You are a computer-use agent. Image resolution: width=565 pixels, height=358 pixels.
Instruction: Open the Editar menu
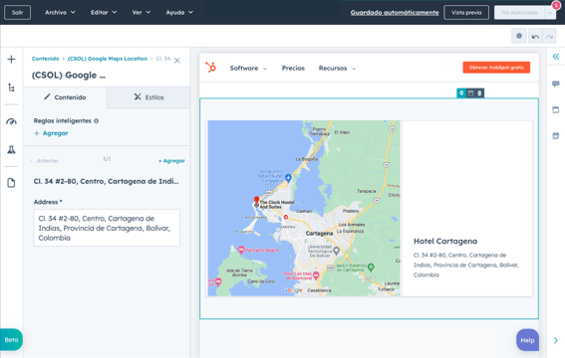coord(104,12)
